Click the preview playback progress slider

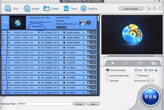click(128, 56)
